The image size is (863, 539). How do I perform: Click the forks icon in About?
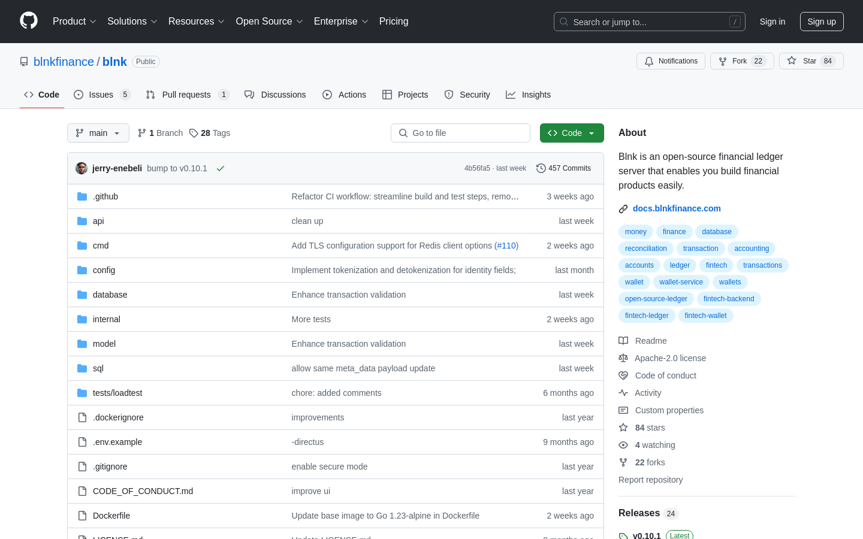623,462
